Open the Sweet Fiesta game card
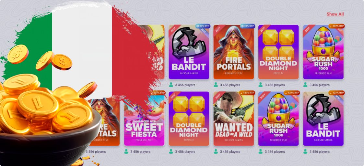The width and height of the screenshot is (364, 166). 144,119
